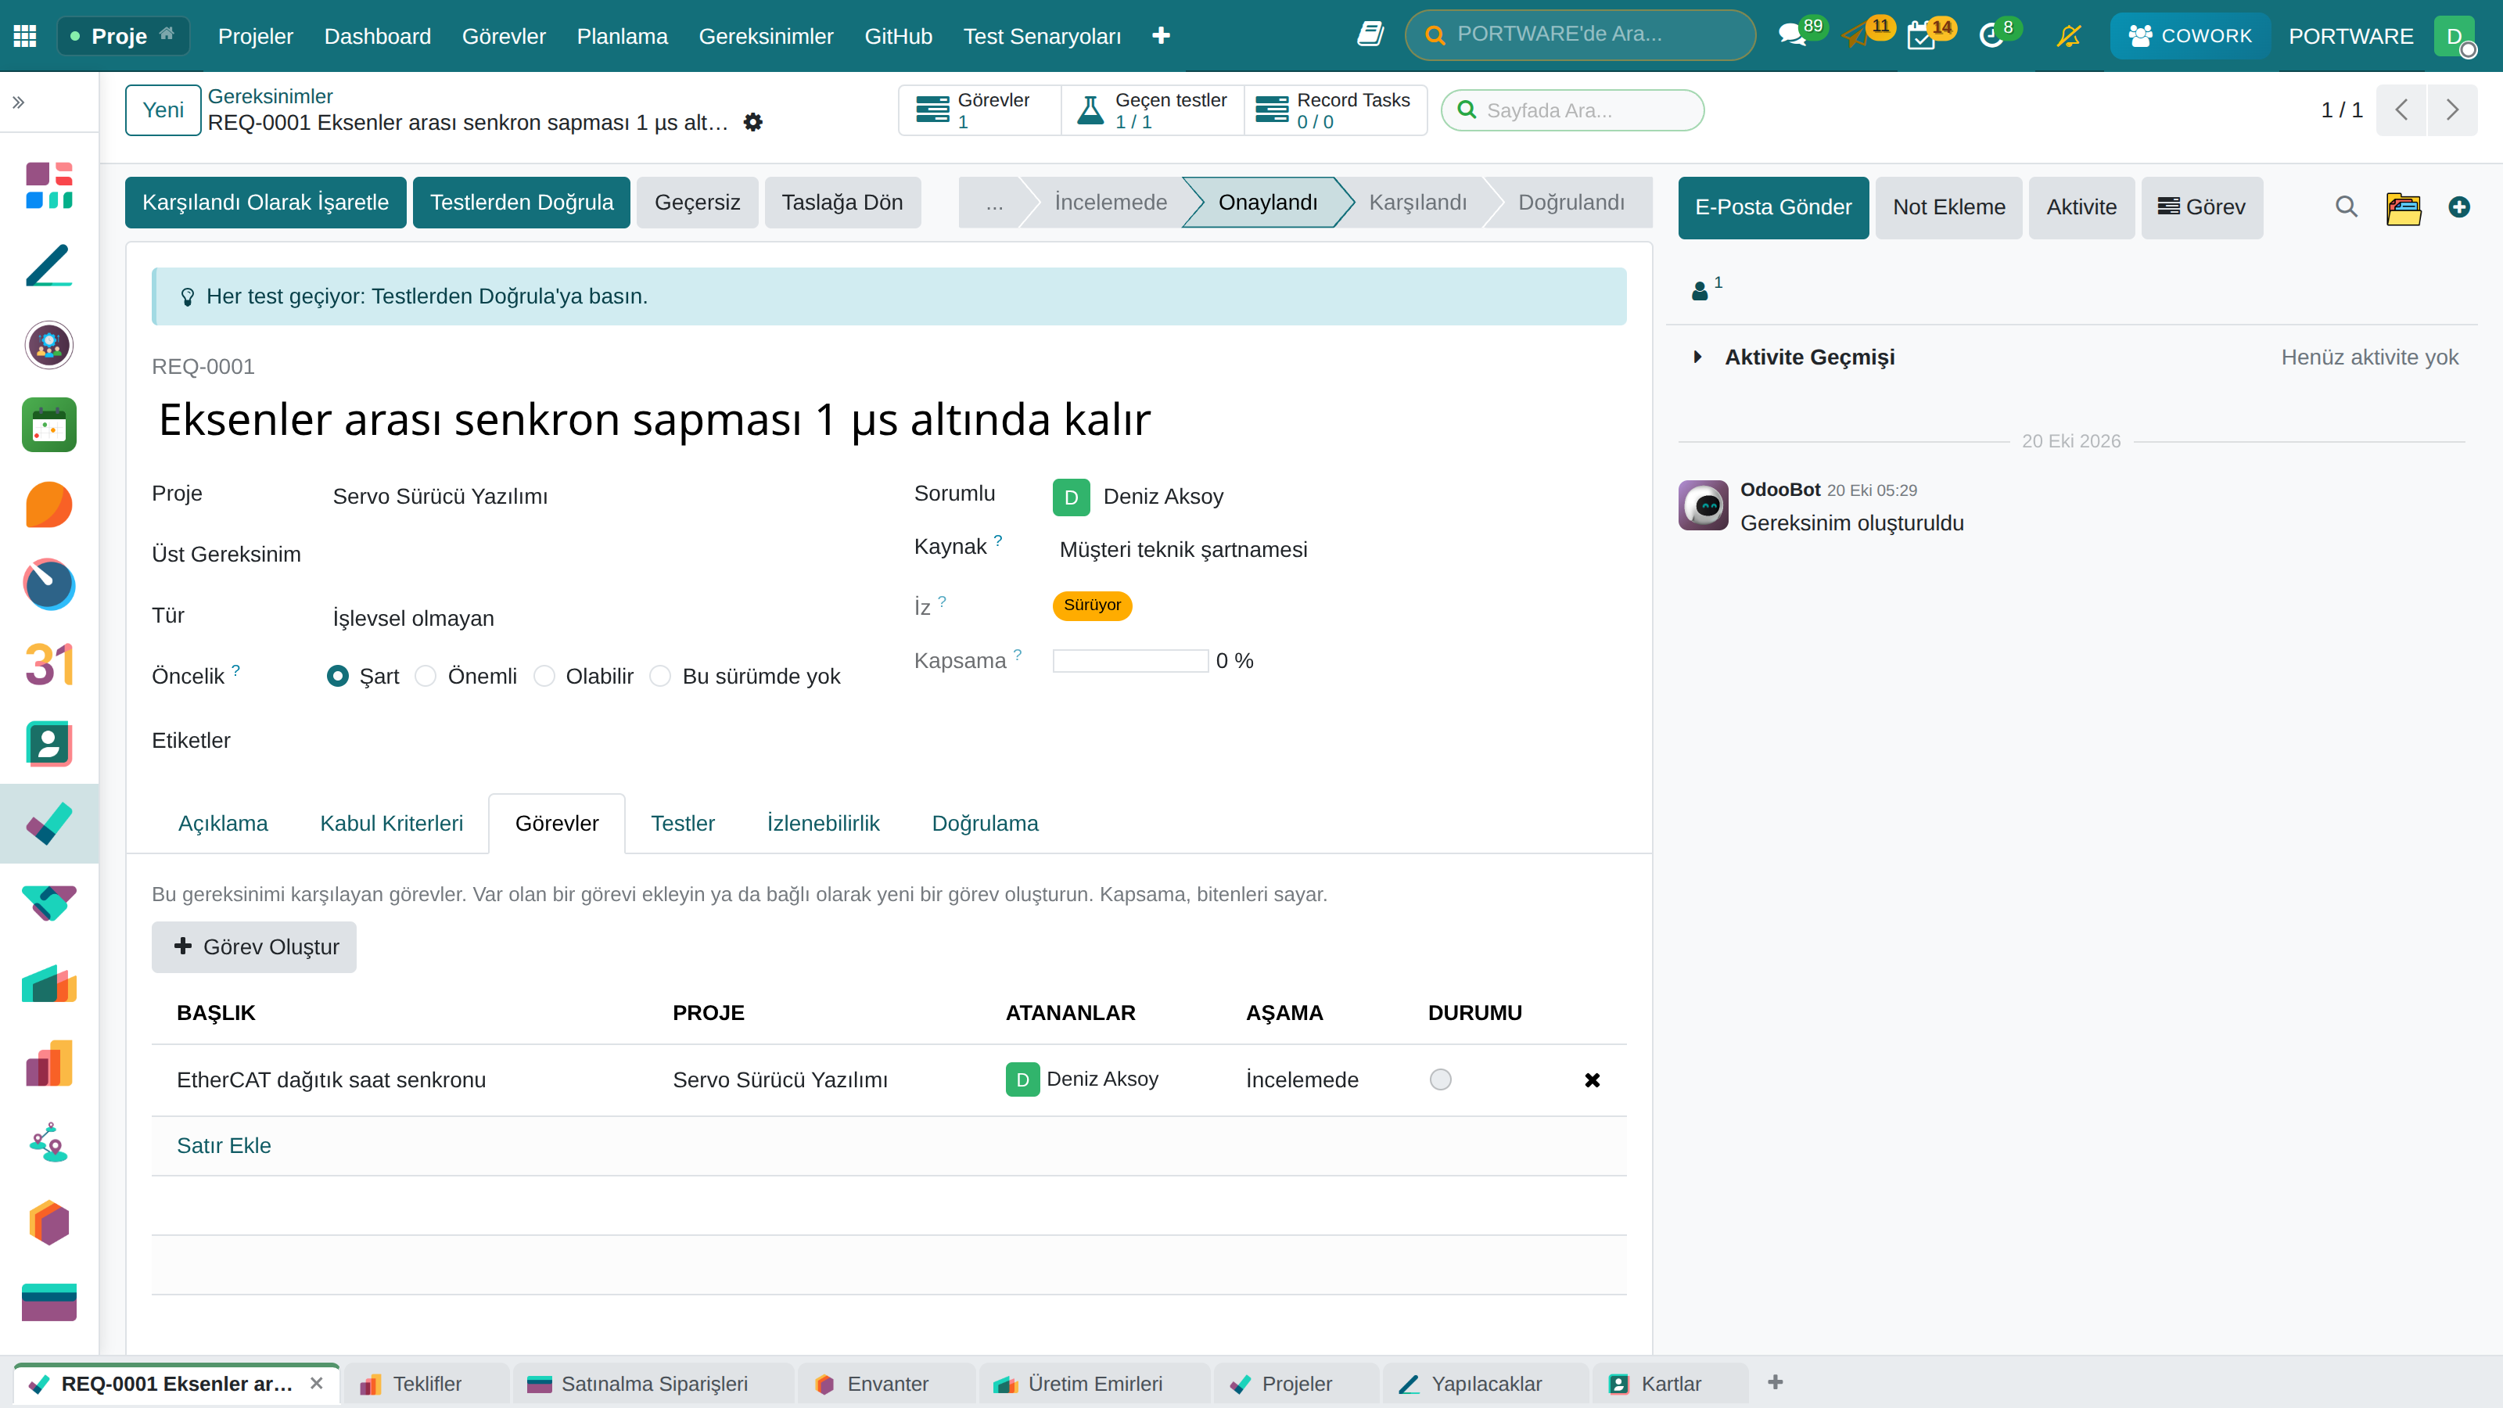Viewport: 2503px width, 1408px height.
Task: Expand the left sidebar chevrons
Action: pyautogui.click(x=19, y=102)
